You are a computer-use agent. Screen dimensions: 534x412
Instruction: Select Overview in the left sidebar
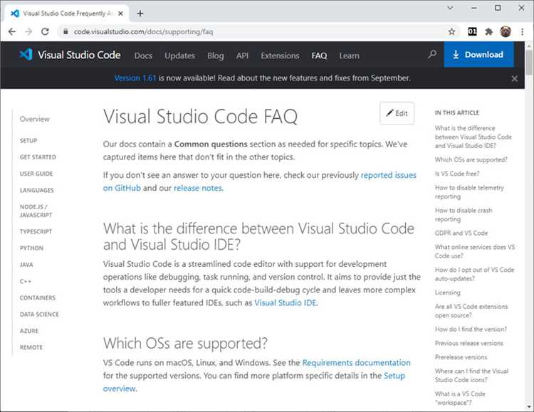(x=34, y=119)
